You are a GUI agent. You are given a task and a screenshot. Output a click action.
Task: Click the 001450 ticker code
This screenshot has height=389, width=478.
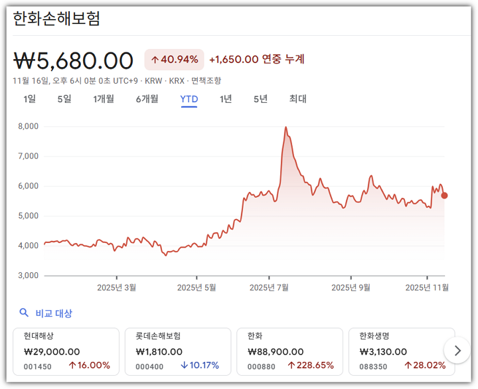[x=37, y=366]
